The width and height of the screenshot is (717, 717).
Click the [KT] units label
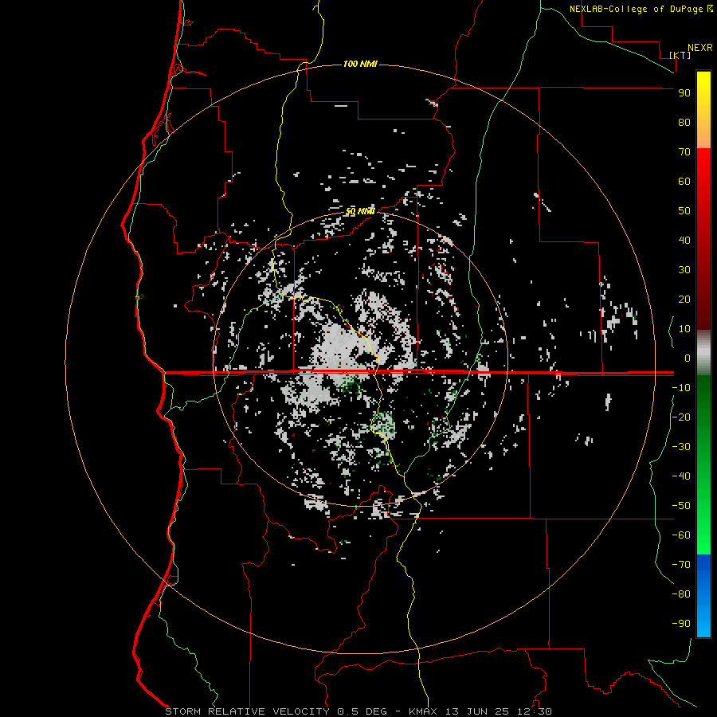[680, 55]
